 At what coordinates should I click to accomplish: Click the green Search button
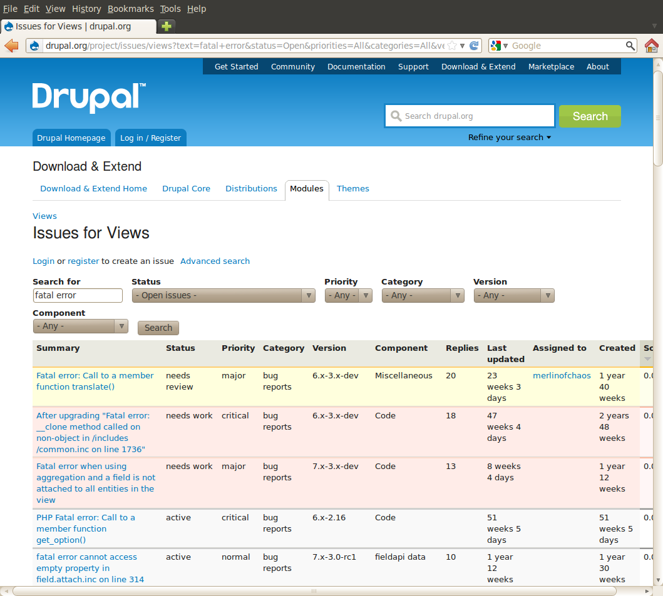pos(590,116)
